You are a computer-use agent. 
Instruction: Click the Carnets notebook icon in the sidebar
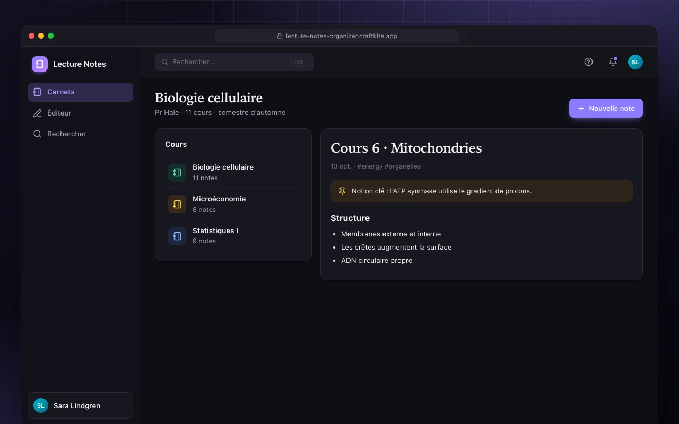[x=37, y=92]
